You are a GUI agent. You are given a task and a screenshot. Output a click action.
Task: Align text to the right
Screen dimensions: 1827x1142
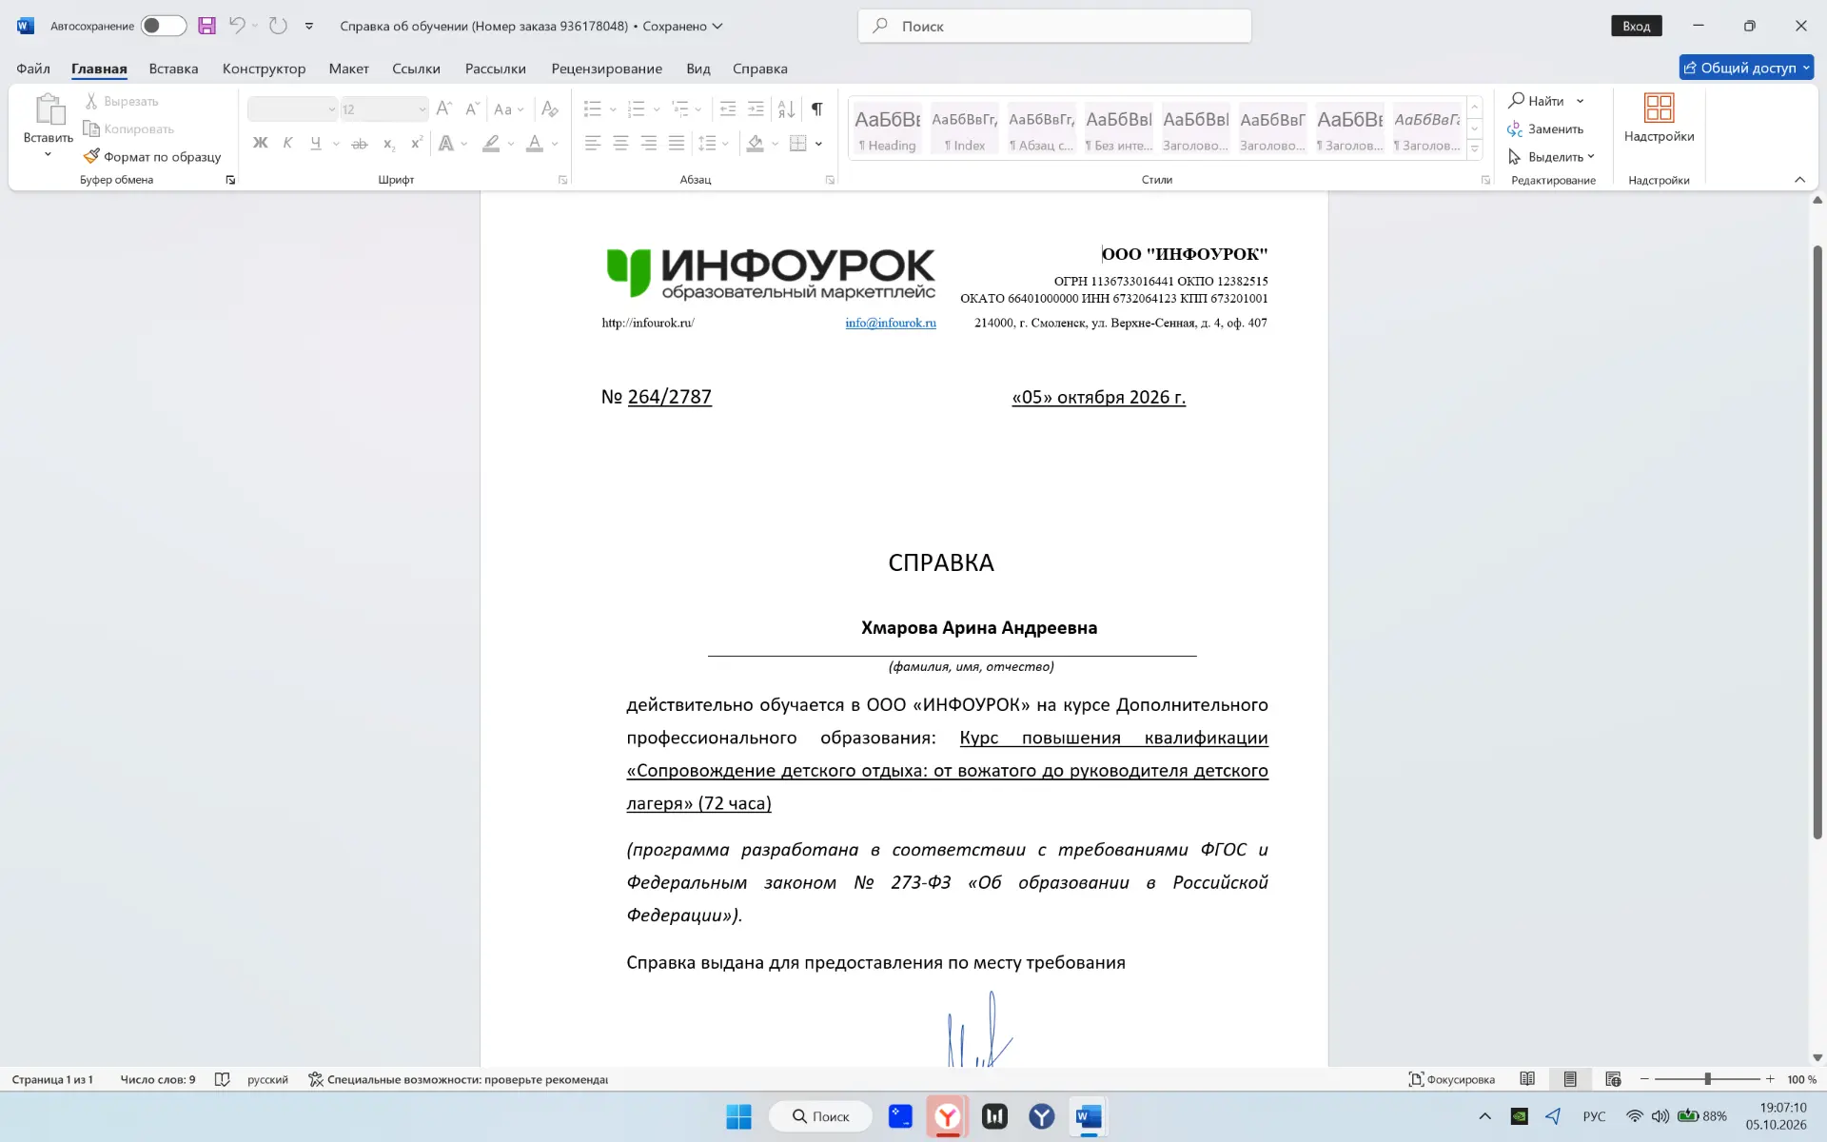tap(648, 144)
